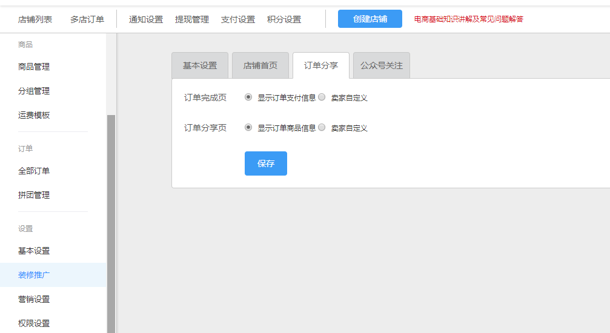This screenshot has width=610, height=333.
Task: Select the 显示订单支付信息 radio option
Action: (248, 97)
